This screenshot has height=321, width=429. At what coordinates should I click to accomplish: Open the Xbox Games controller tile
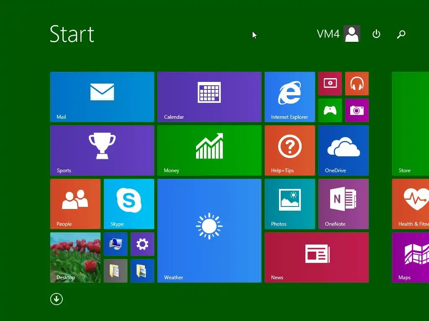pyautogui.click(x=330, y=110)
